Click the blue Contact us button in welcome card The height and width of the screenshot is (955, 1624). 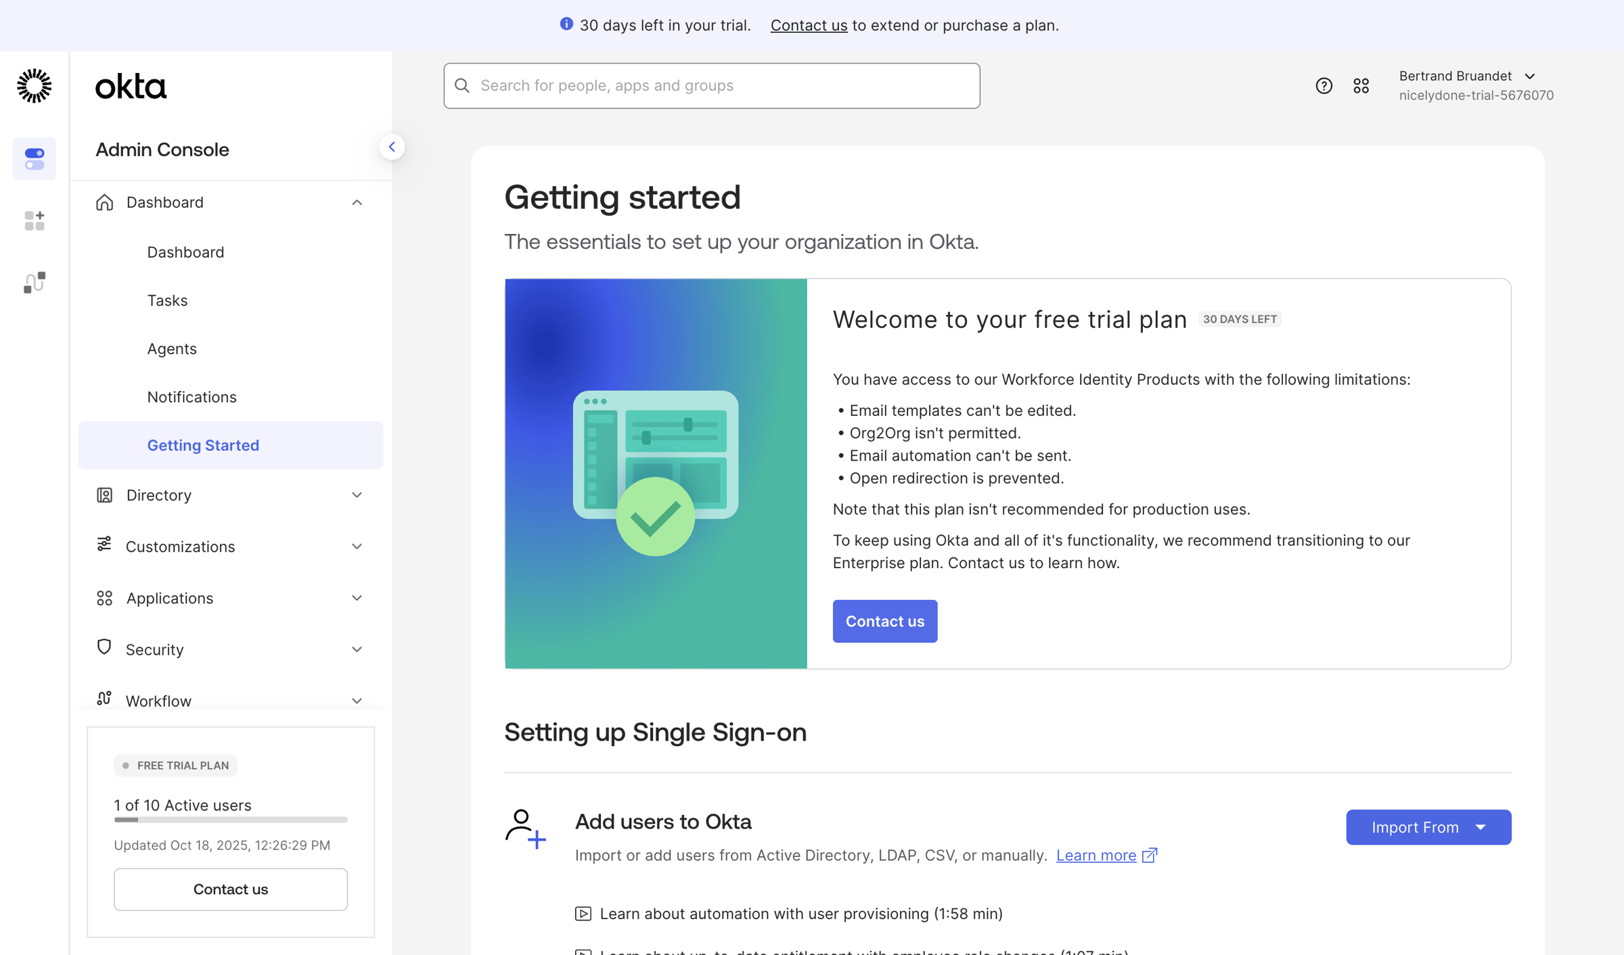click(884, 621)
